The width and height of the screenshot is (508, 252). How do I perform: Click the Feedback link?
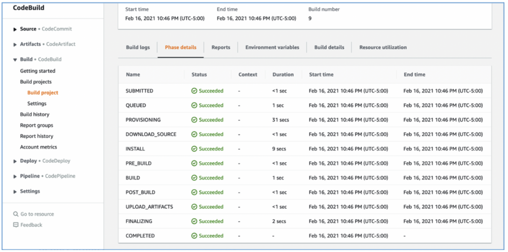(31, 225)
